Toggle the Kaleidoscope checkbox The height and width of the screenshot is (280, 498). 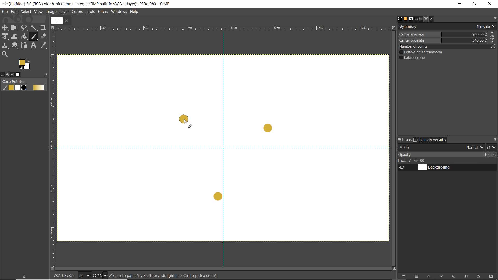[401, 58]
